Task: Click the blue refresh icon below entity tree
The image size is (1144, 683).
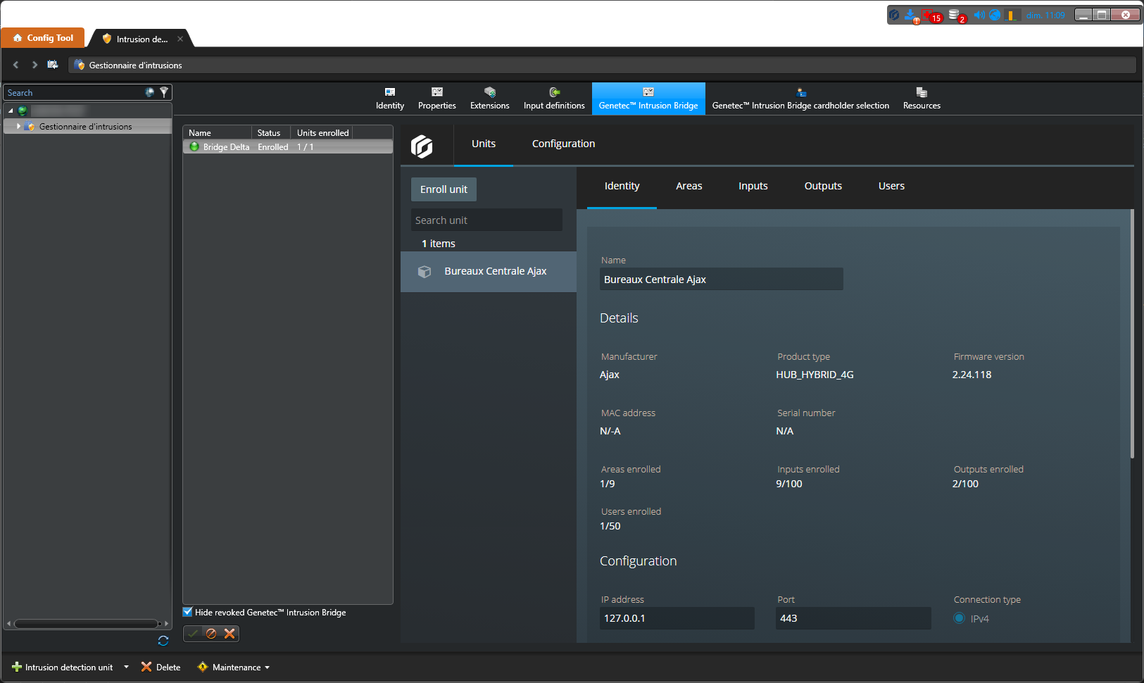Action: tap(163, 641)
